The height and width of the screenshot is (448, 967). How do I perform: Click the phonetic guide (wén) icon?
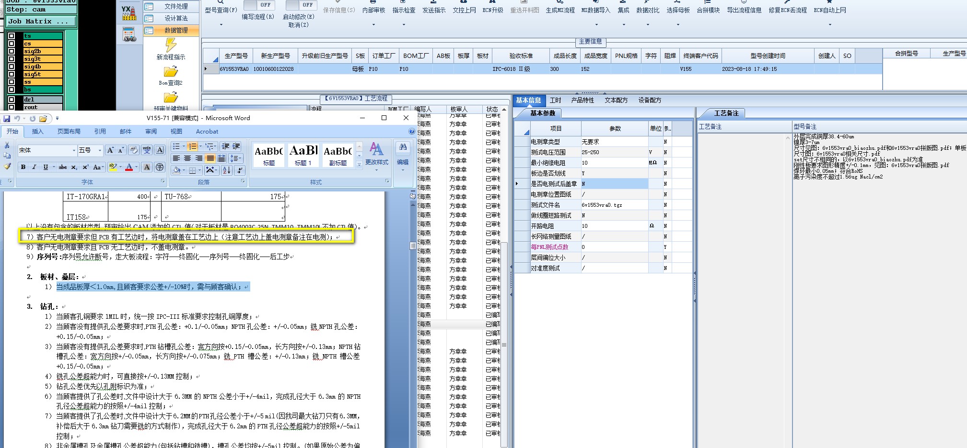(x=147, y=150)
